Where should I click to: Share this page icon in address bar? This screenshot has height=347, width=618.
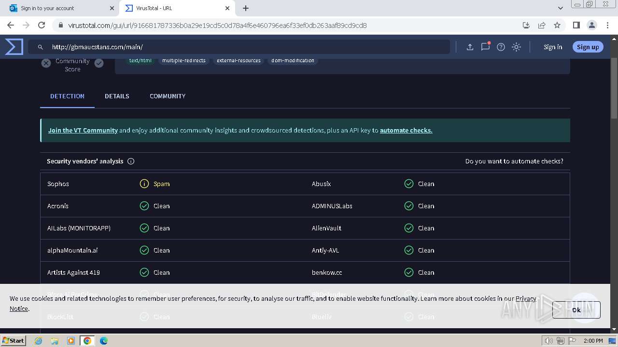pyautogui.click(x=542, y=25)
